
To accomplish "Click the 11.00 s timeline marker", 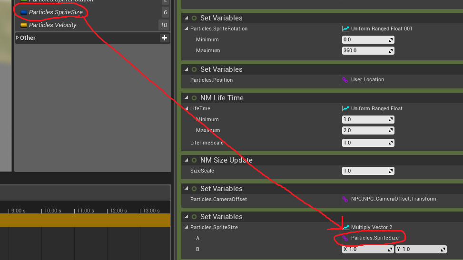I will point(85,211).
